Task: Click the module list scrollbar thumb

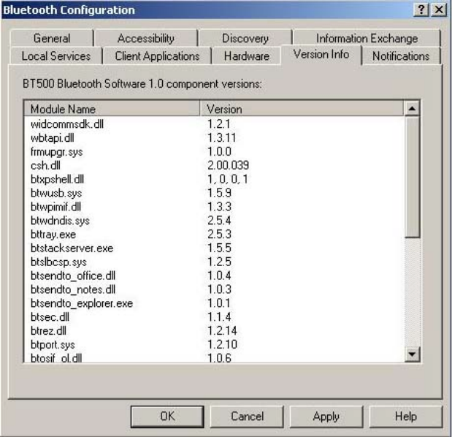Action: [412, 177]
